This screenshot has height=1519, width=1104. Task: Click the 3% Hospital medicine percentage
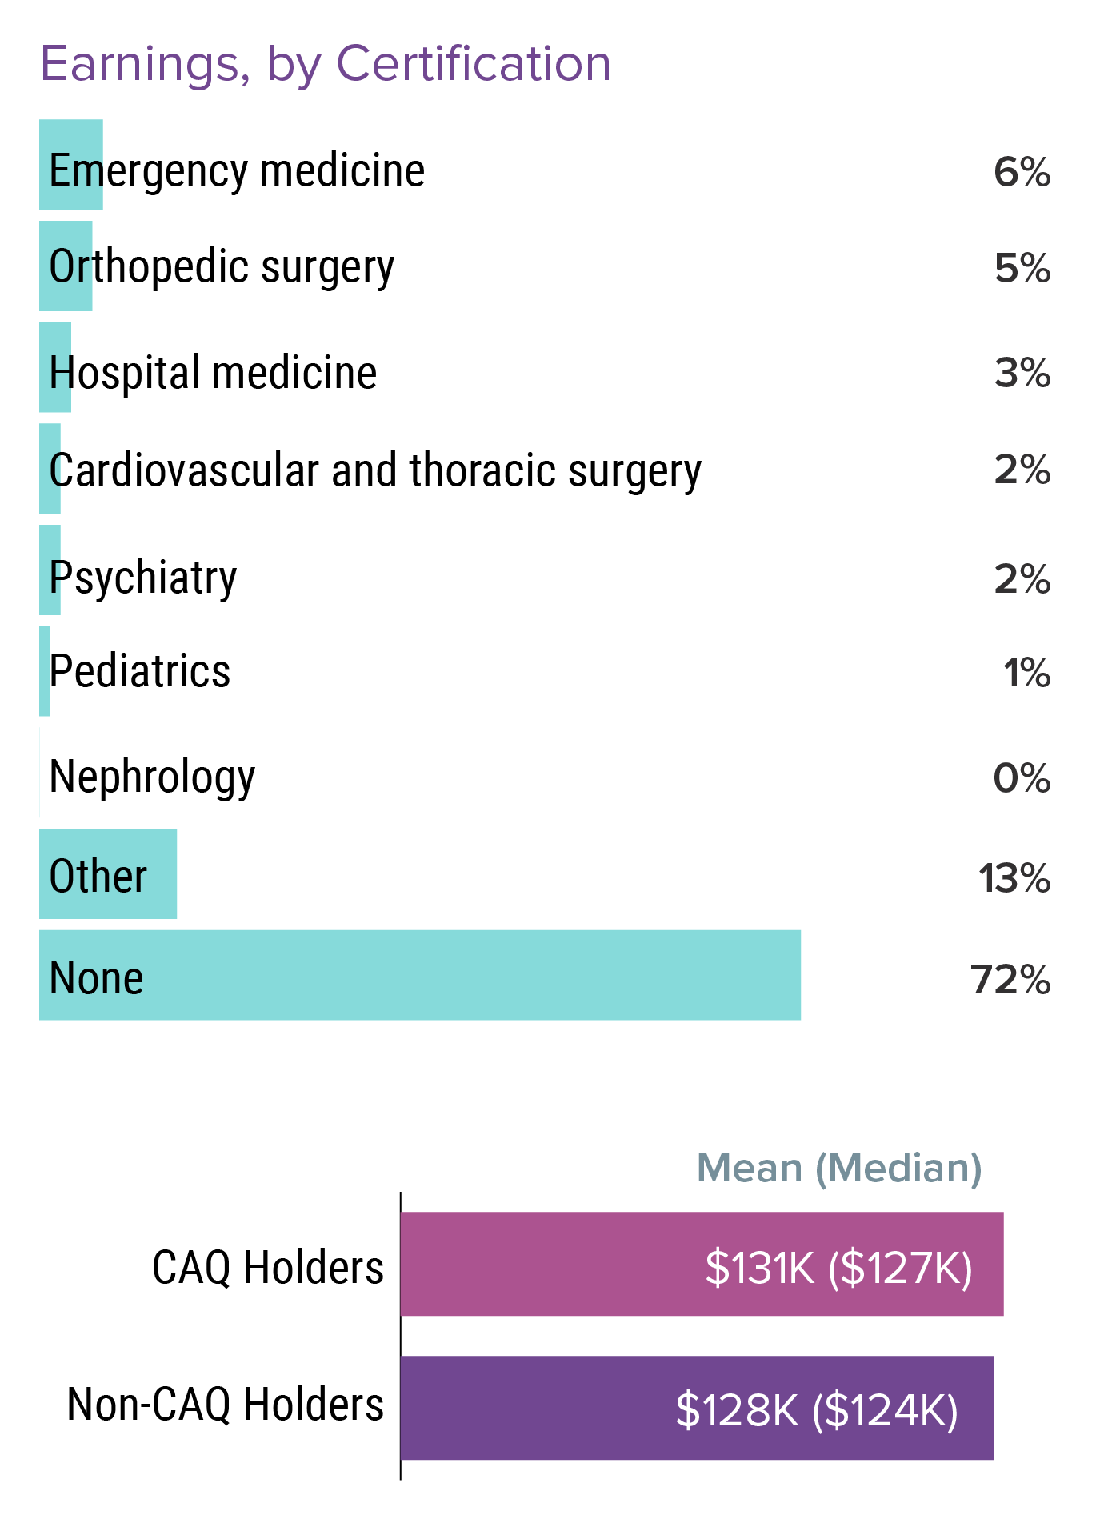(1022, 374)
